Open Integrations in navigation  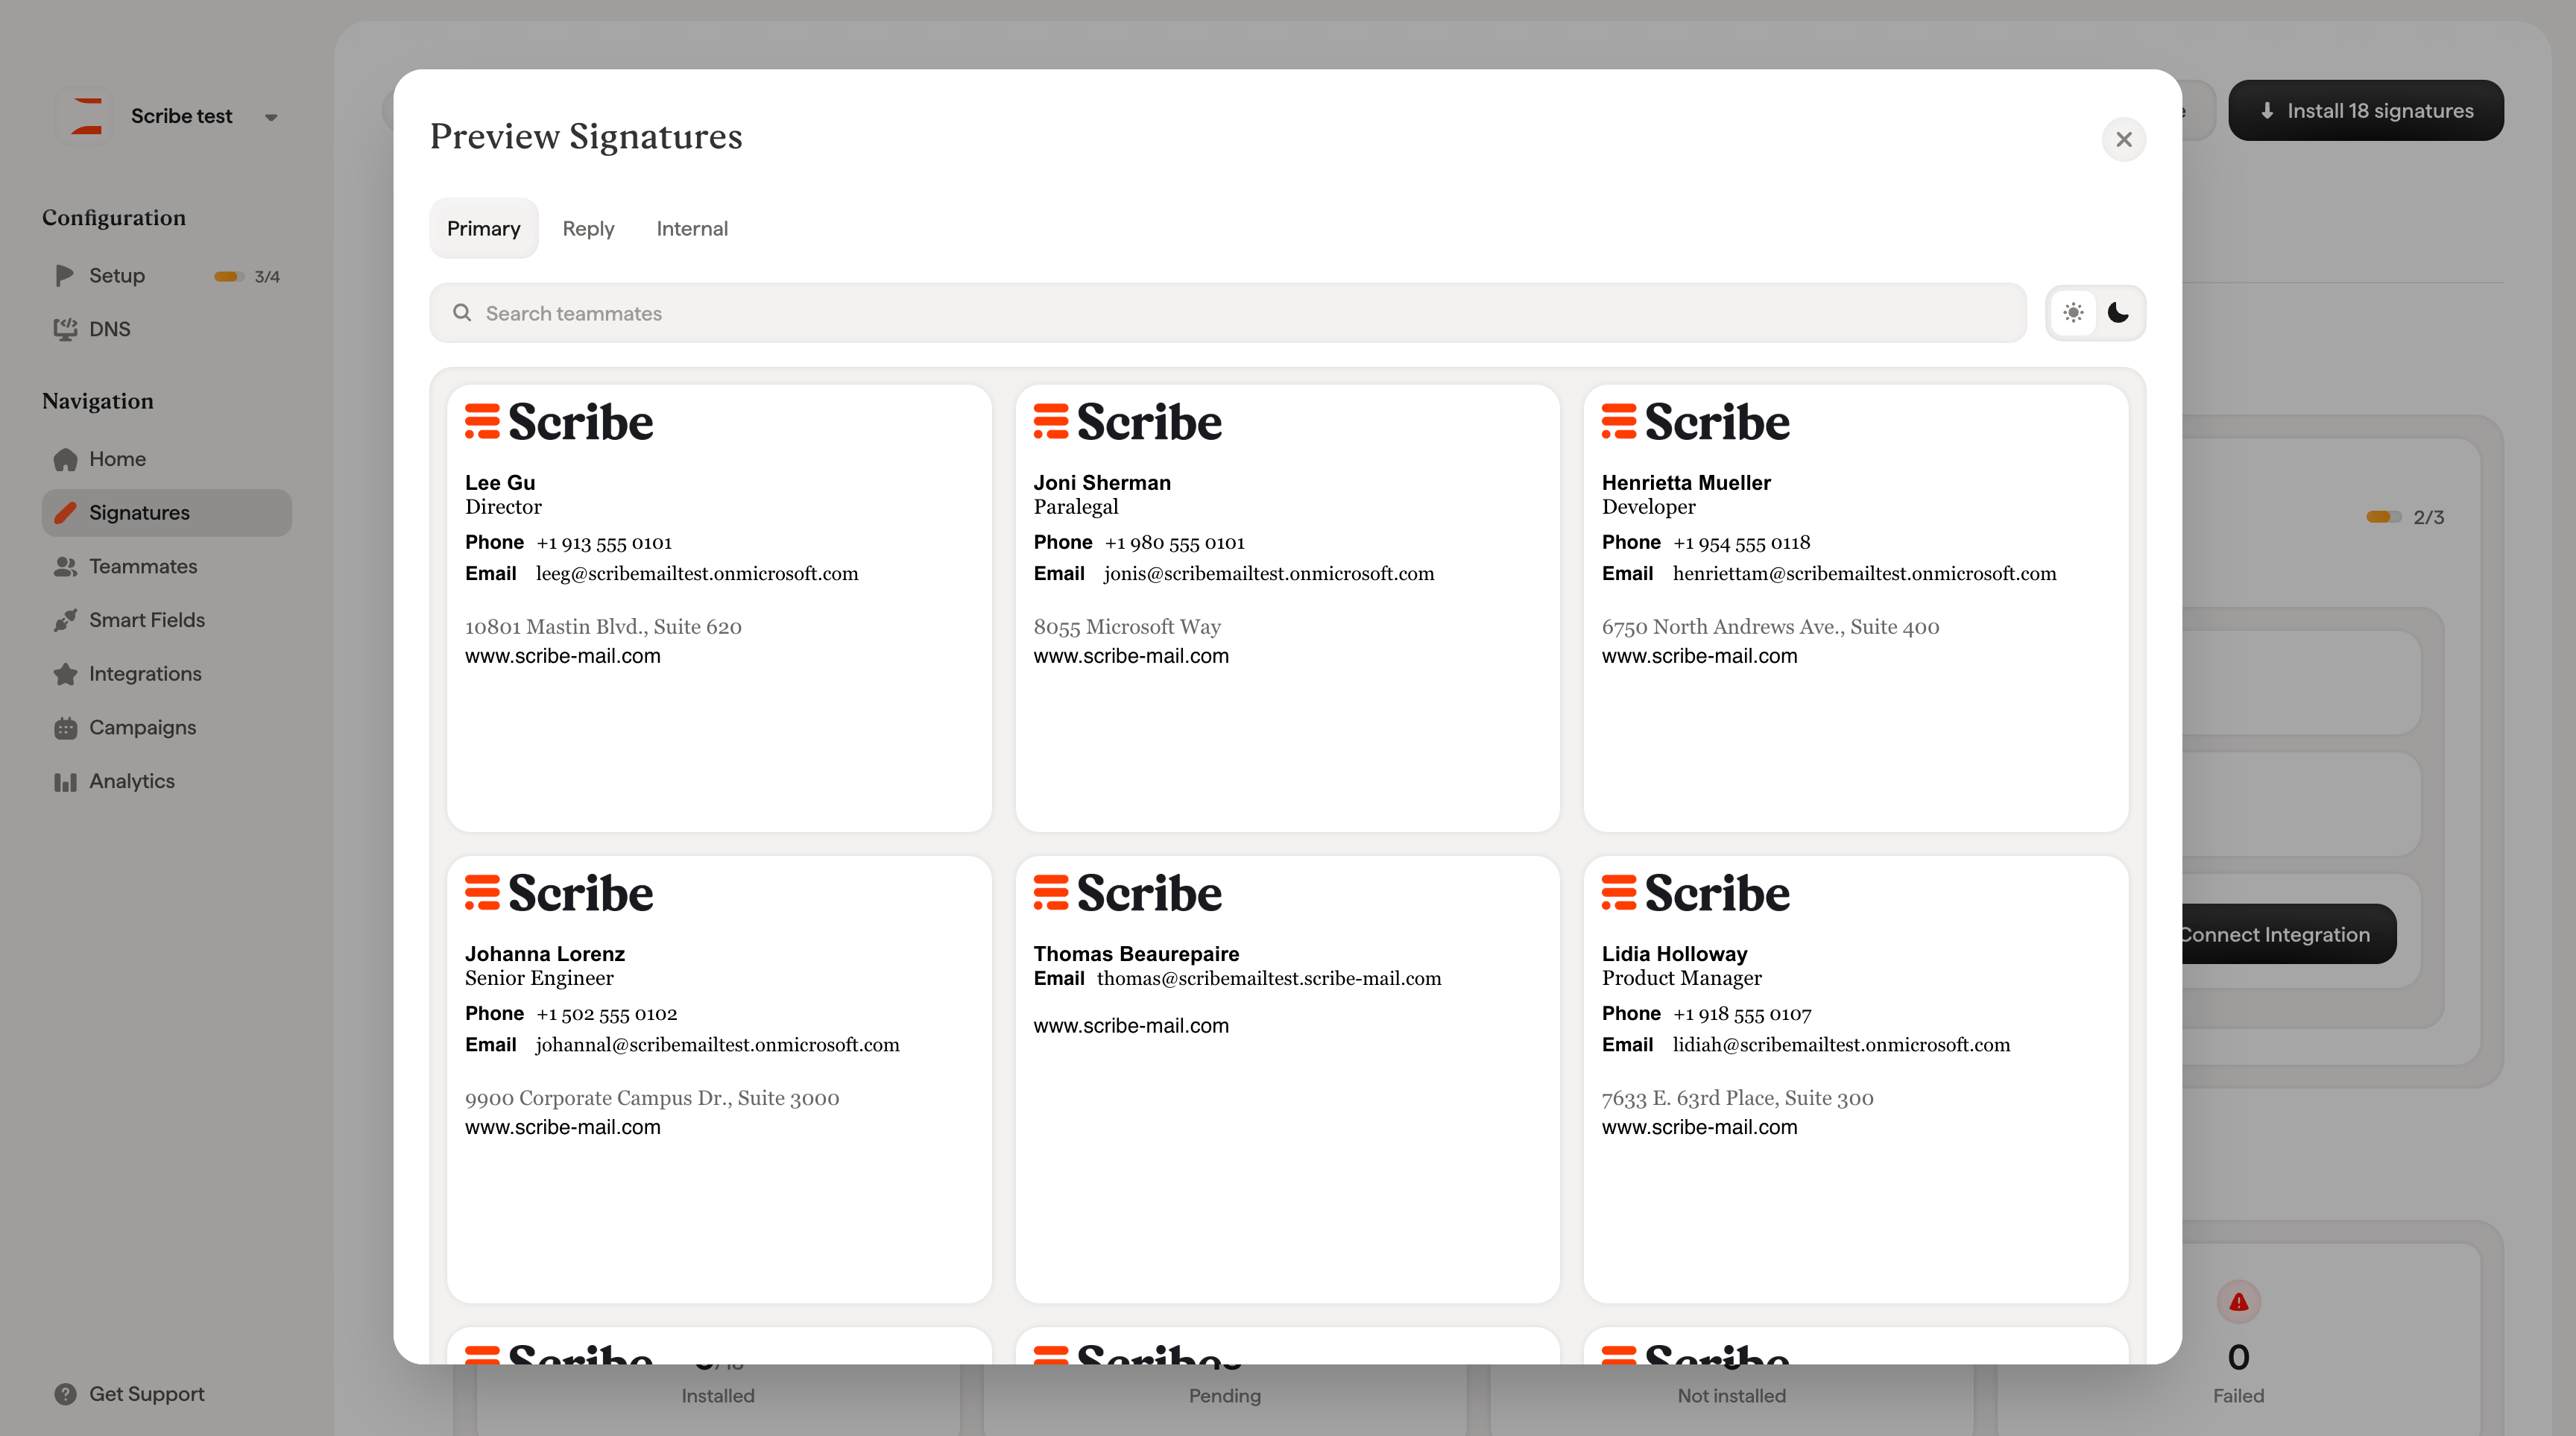(167, 674)
